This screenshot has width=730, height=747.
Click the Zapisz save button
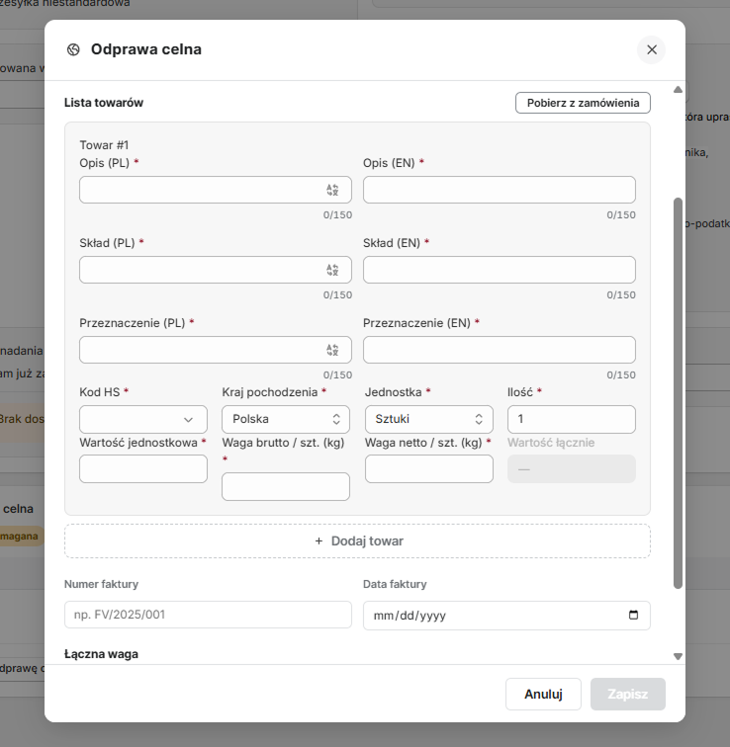click(x=627, y=694)
